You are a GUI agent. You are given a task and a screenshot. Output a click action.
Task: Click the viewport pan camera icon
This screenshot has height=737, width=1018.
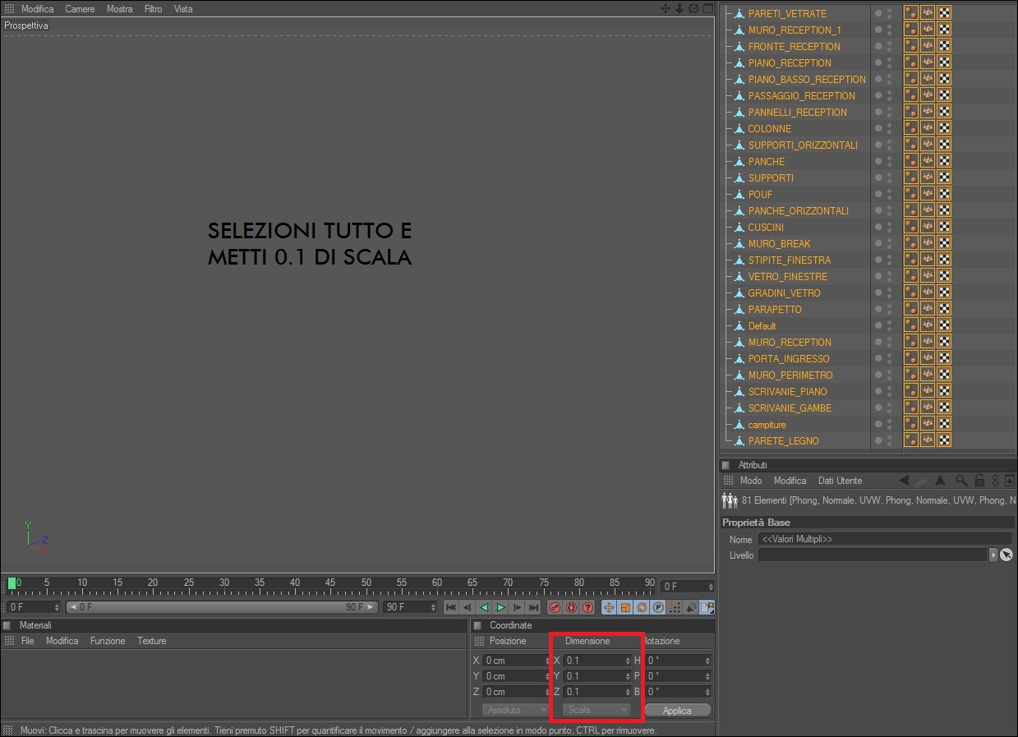666,8
